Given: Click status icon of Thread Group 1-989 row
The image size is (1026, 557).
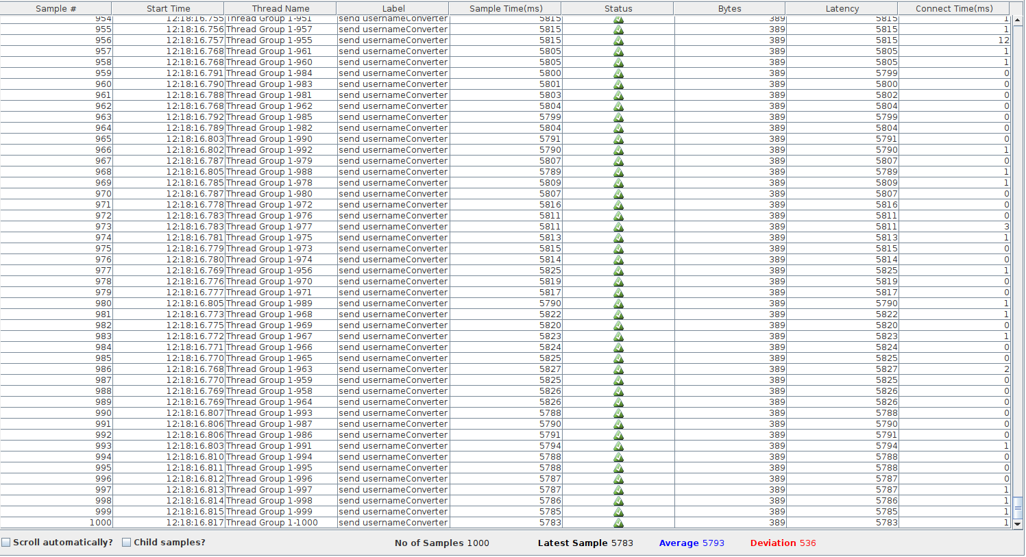Looking at the screenshot, I should tap(618, 304).
